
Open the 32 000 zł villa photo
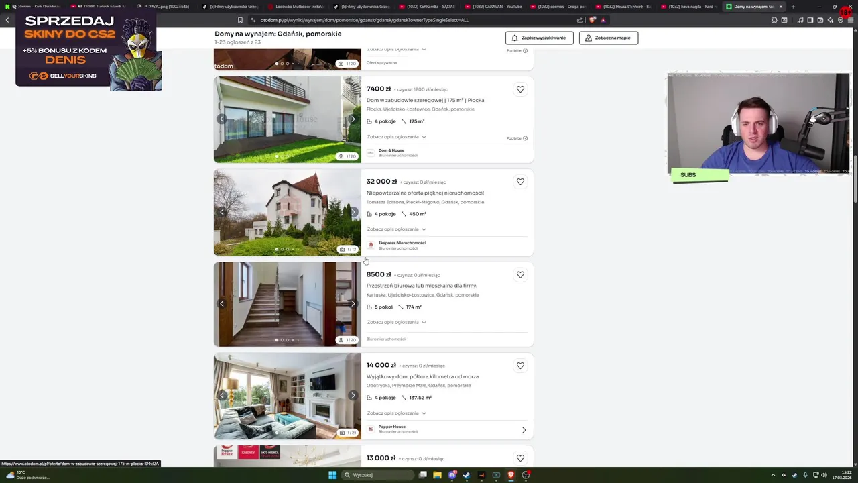coord(287,212)
